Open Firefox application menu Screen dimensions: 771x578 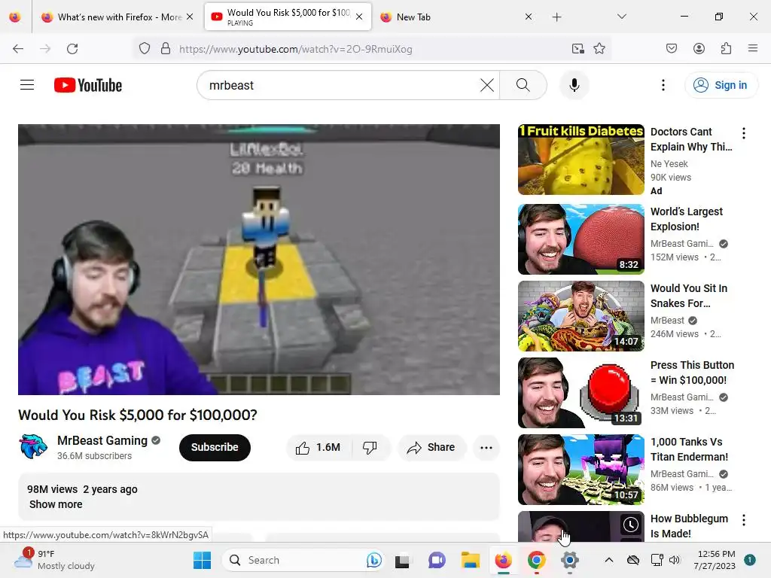[752, 48]
